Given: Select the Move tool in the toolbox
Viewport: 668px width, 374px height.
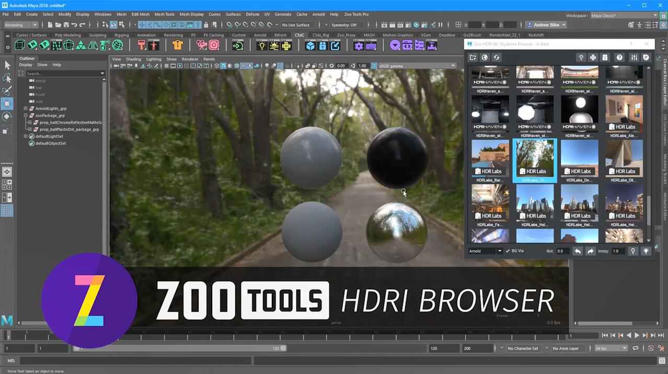Looking at the screenshot, I should pyautogui.click(x=7, y=103).
